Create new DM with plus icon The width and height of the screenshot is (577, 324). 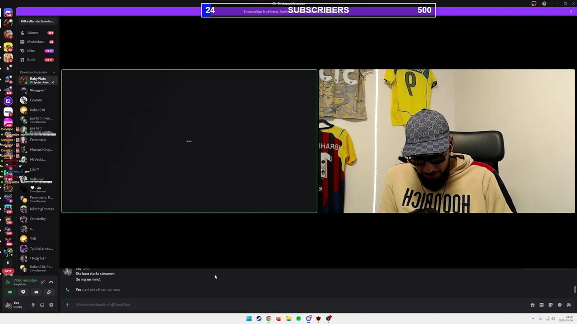pos(54,72)
